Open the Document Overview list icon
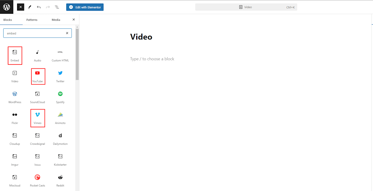 [57, 7]
